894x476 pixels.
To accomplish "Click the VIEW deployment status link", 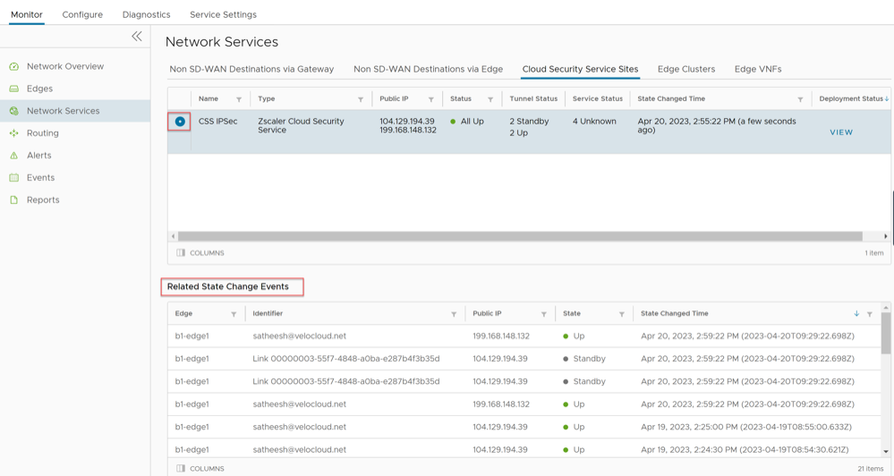I will point(841,132).
